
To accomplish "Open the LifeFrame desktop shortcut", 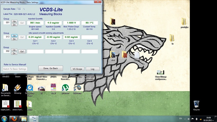I will [x=77, y=88].
